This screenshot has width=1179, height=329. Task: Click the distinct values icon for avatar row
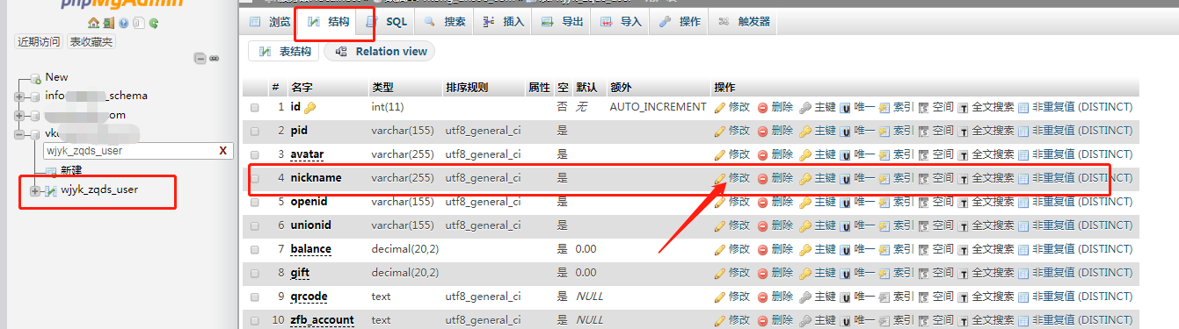pyautogui.click(x=1023, y=154)
